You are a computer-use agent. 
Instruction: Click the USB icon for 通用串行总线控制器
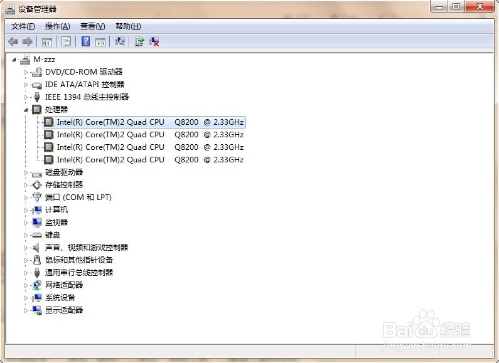click(x=37, y=273)
